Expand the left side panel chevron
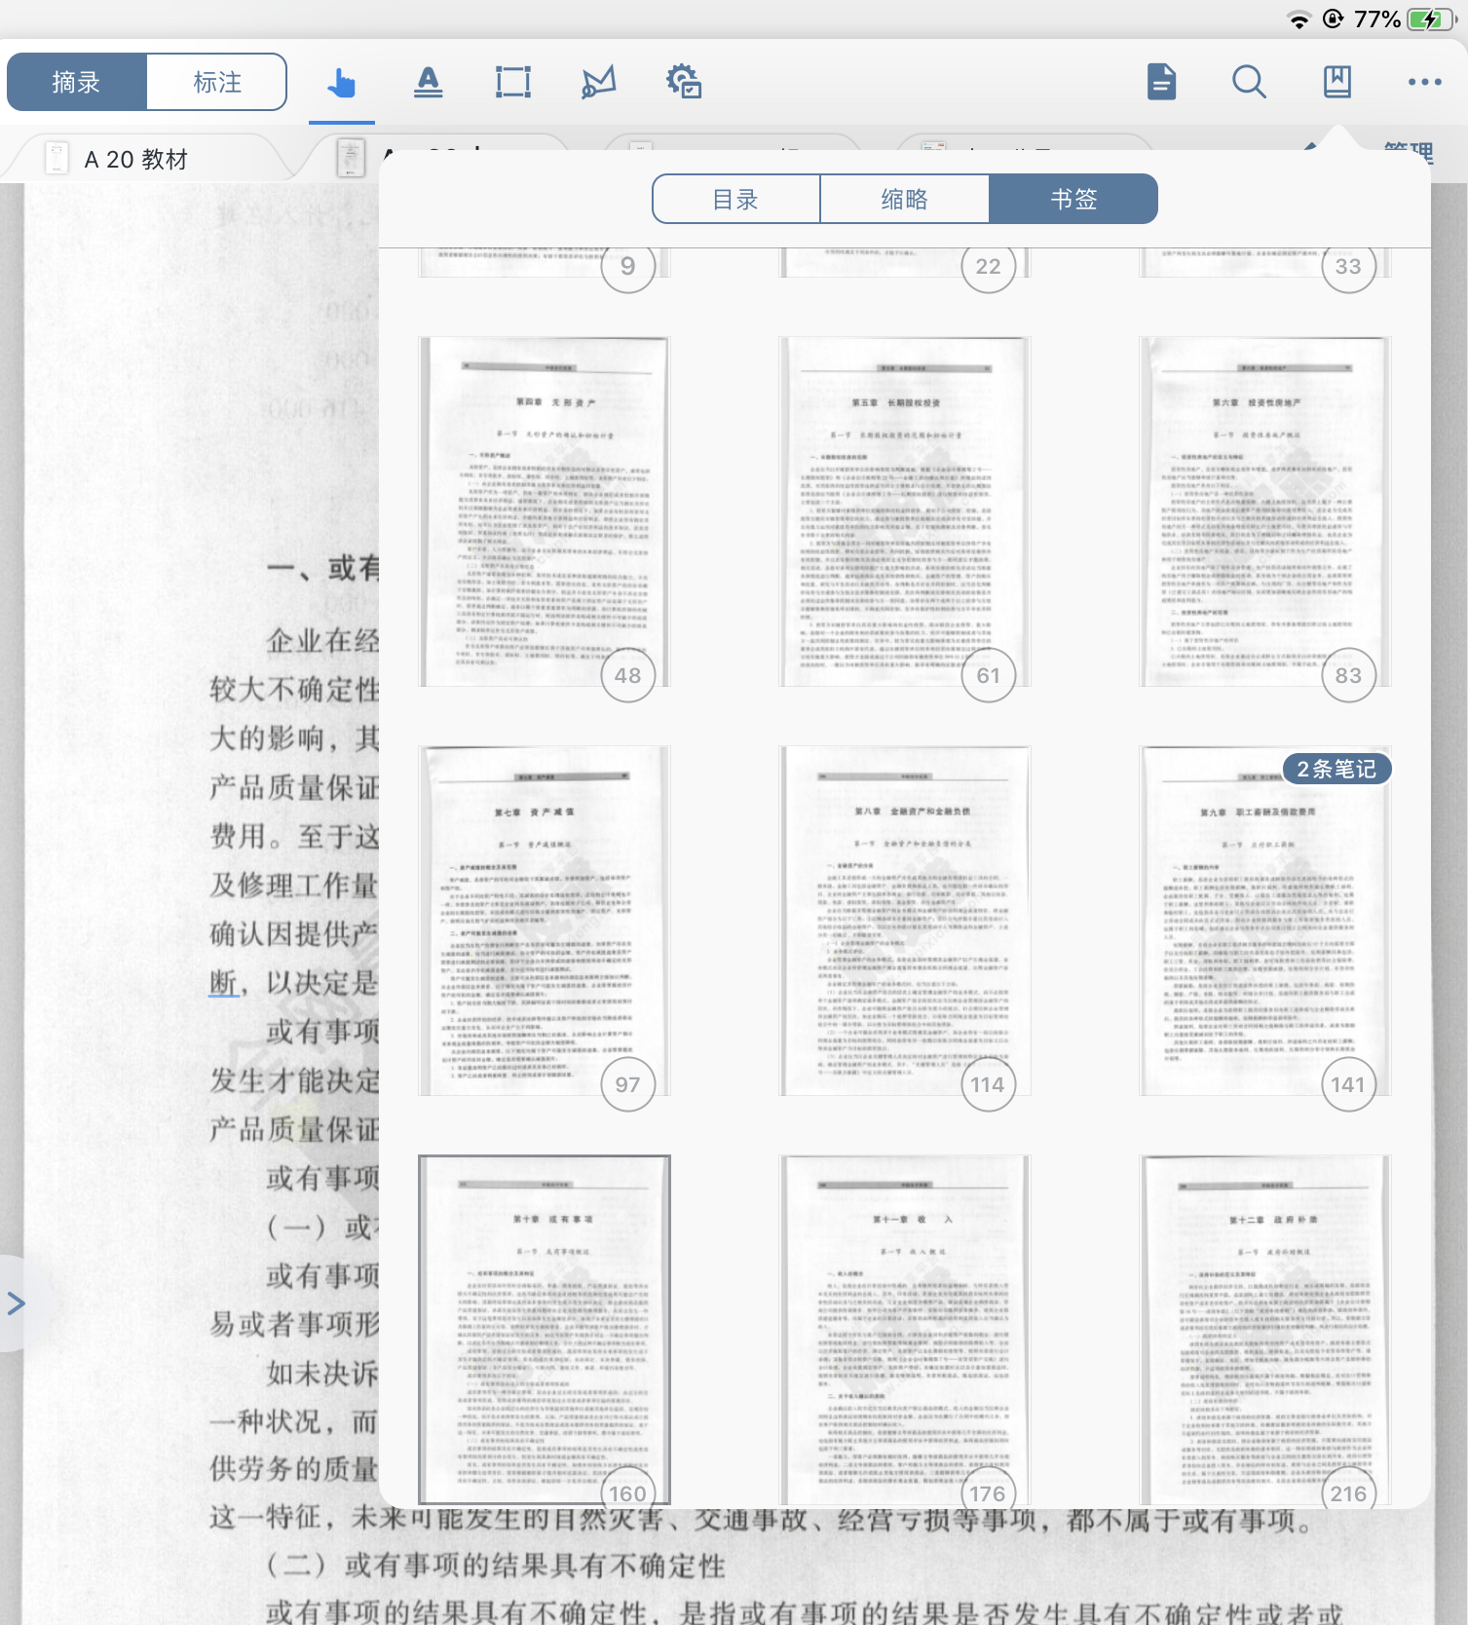Viewport: 1468px width, 1625px height. 16,1304
